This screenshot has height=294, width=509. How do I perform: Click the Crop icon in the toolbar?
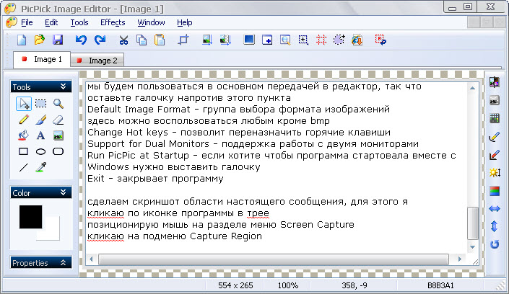(x=183, y=40)
